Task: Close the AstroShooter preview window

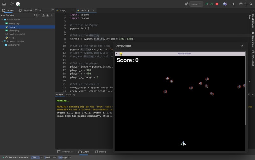Action: coord(242,46)
